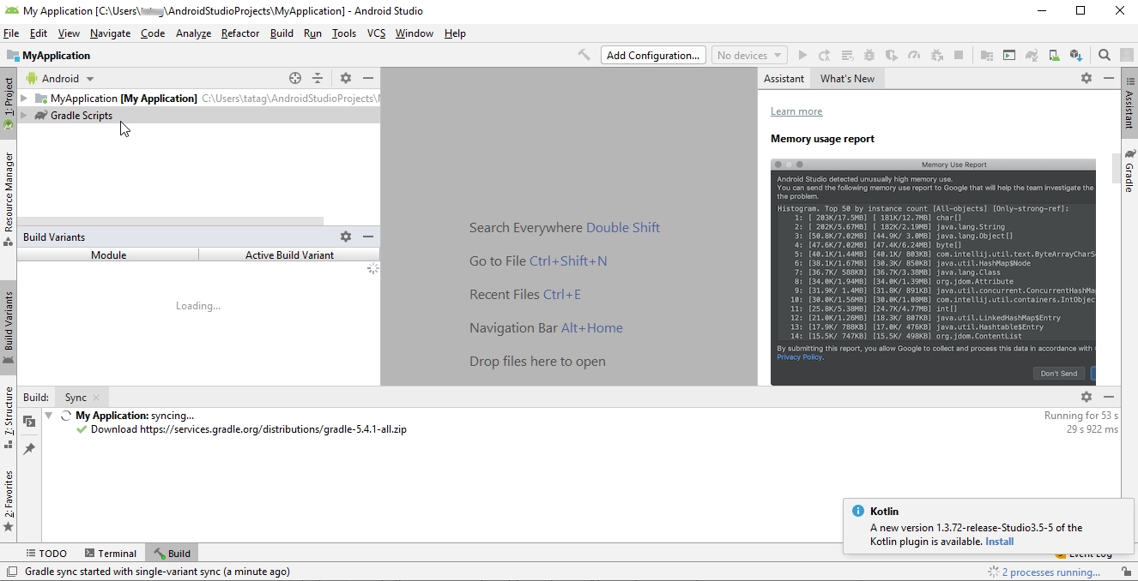This screenshot has height=581, width=1138.
Task: Open the AVD Manager icon
Action: 1054,55
